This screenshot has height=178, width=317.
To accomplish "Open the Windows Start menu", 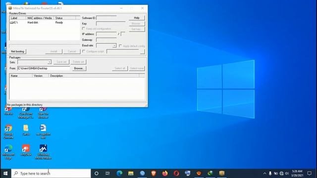I will tap(5, 174).
